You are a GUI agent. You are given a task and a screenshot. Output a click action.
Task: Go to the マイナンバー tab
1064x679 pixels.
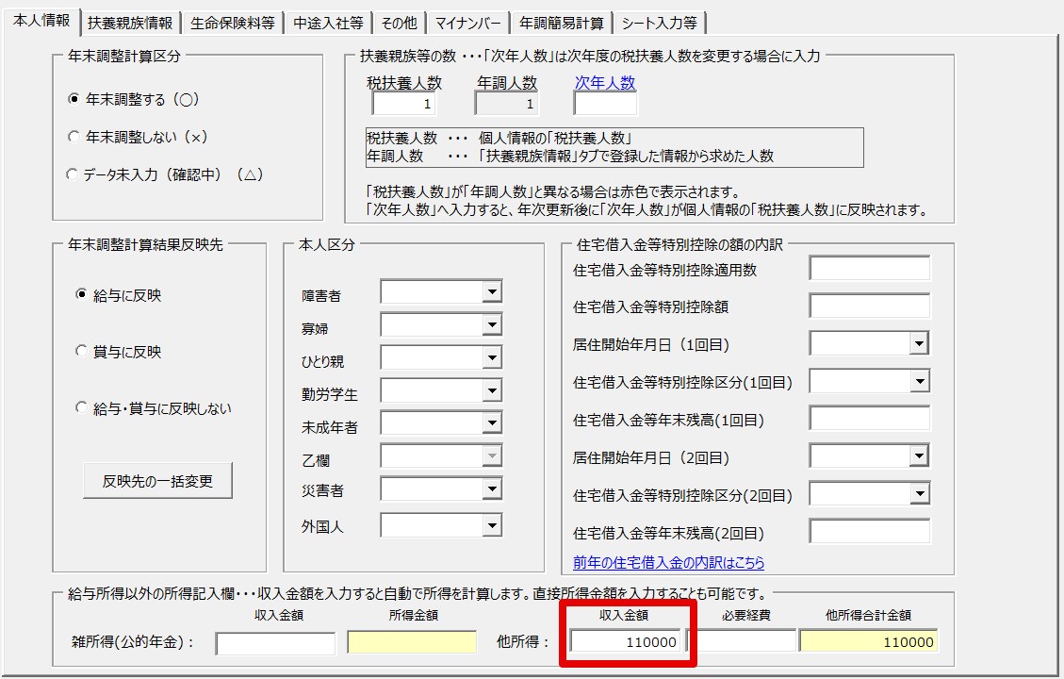pos(468,24)
